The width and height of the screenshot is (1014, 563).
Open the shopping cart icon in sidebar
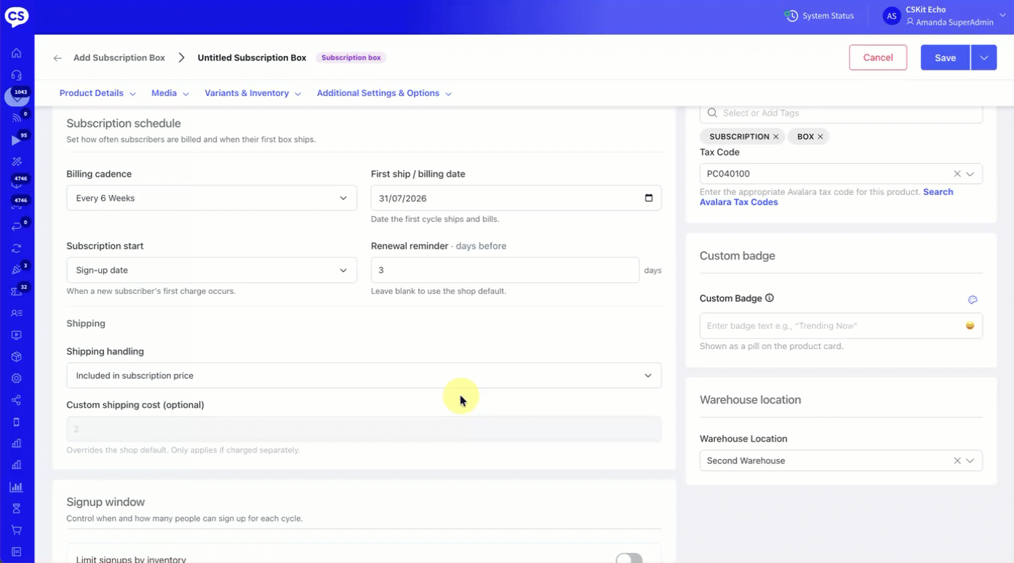pyautogui.click(x=16, y=530)
